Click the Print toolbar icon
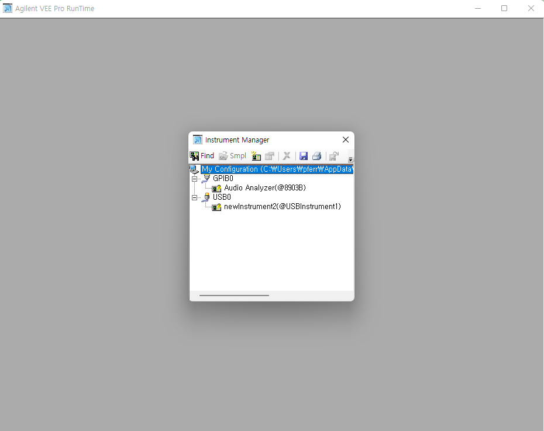The width and height of the screenshot is (544, 431). coord(316,156)
